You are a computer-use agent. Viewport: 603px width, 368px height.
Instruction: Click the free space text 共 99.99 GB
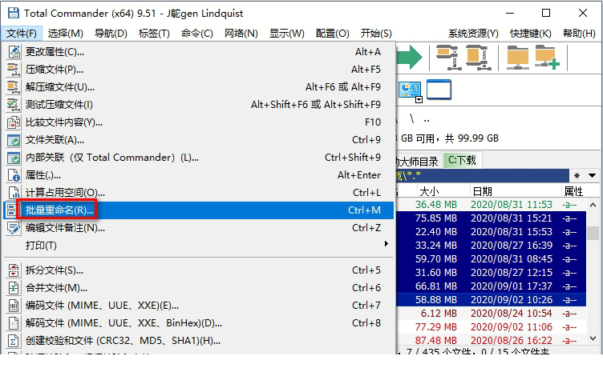471,138
